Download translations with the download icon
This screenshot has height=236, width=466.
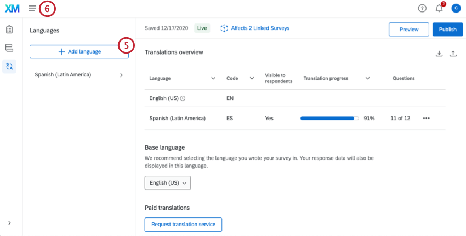(439, 54)
